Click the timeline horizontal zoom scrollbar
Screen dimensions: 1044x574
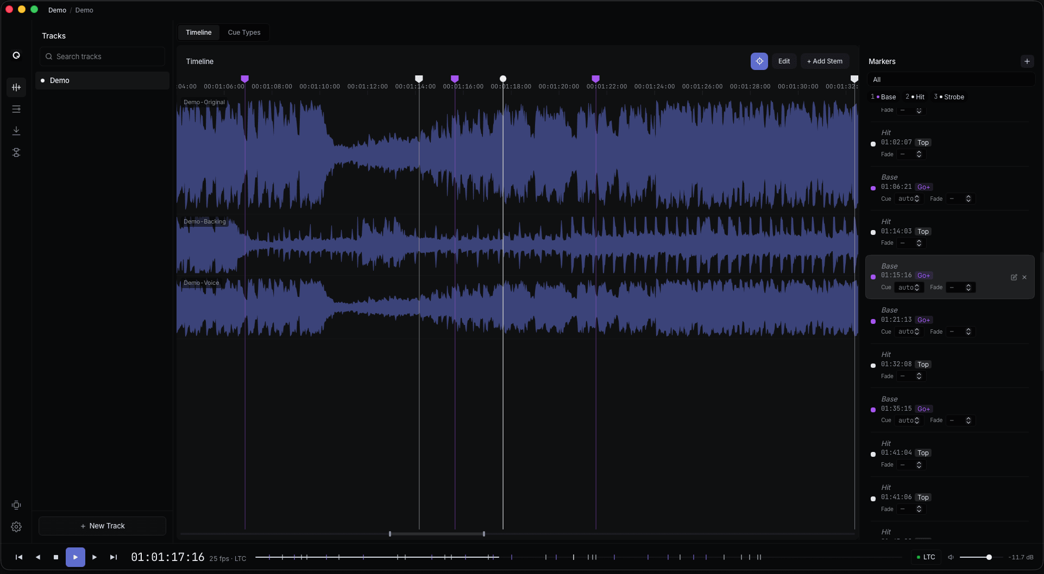tap(437, 534)
